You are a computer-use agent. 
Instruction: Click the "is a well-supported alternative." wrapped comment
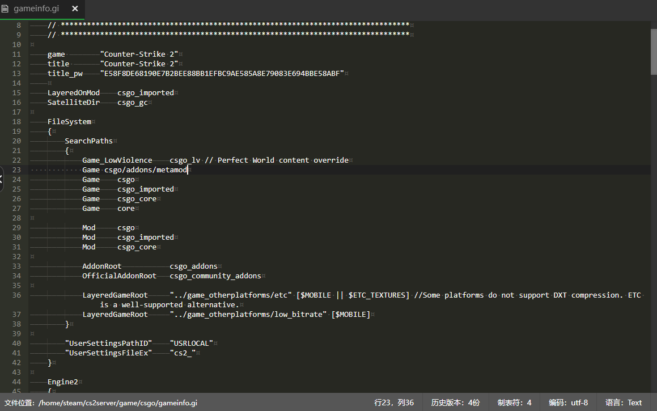(169, 304)
